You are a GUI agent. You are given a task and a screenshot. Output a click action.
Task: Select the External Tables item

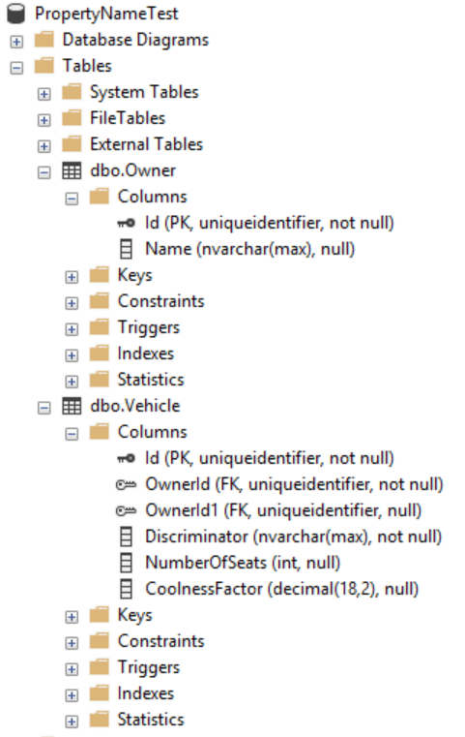pos(146,144)
